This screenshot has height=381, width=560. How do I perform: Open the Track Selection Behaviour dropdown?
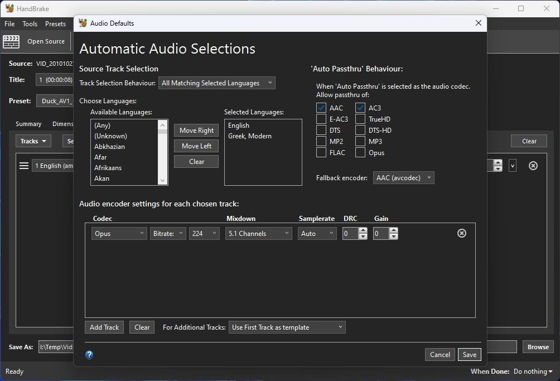click(216, 83)
